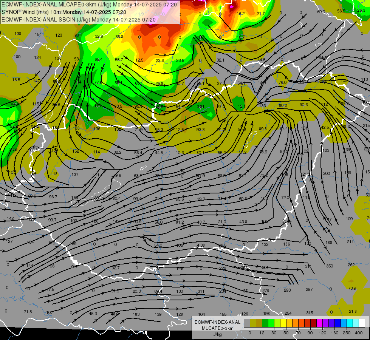Image resolution: width=370 pixels, height=340 pixels.
Task: Click the legend tick label 160
Action: coord(334,333)
